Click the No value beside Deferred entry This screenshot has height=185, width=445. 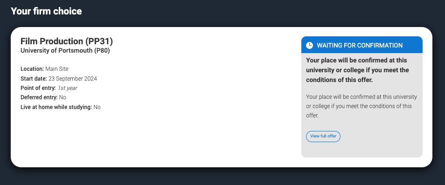point(63,97)
